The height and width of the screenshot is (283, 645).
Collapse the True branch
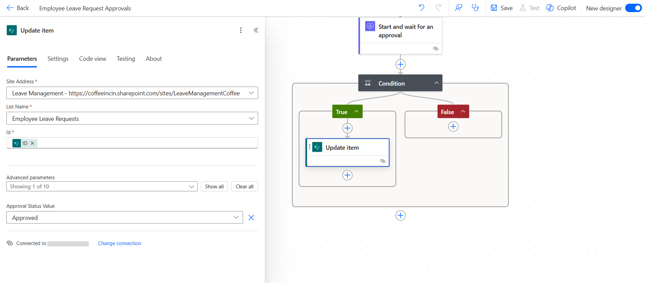click(356, 111)
